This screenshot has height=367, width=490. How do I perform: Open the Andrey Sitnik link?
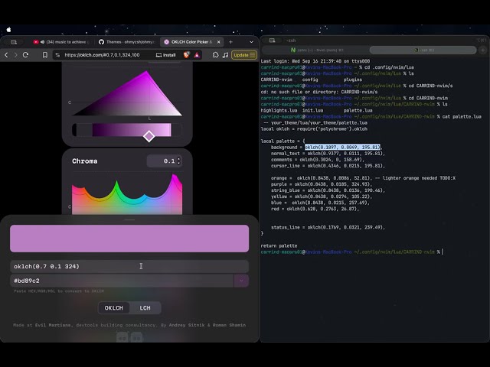tap(187, 325)
